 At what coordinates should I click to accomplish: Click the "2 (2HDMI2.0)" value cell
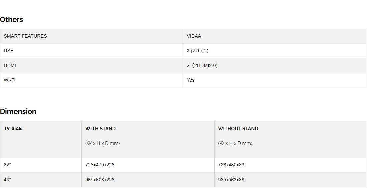coord(202,65)
